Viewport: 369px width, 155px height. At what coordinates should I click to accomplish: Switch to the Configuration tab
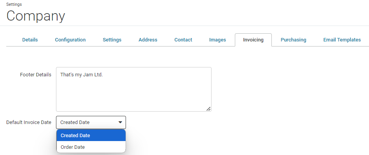(70, 40)
